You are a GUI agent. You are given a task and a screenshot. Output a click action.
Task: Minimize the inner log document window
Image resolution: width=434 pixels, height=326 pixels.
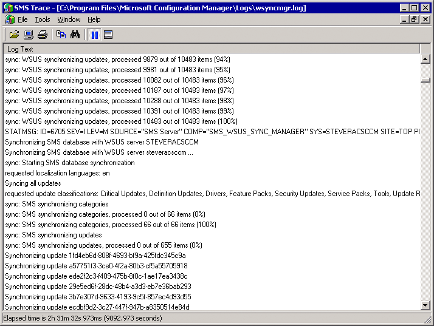coord(404,19)
